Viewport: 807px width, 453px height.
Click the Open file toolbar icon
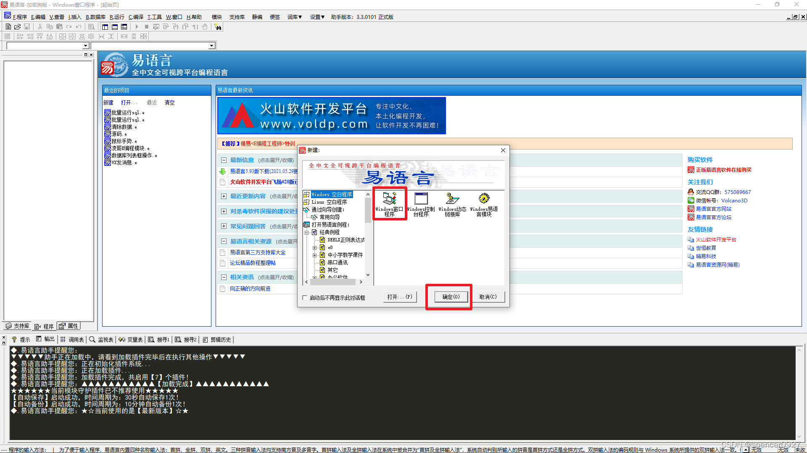point(17,27)
